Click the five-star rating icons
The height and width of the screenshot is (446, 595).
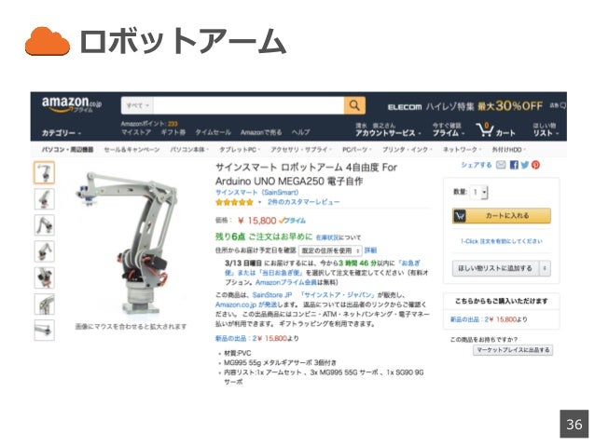point(234,202)
